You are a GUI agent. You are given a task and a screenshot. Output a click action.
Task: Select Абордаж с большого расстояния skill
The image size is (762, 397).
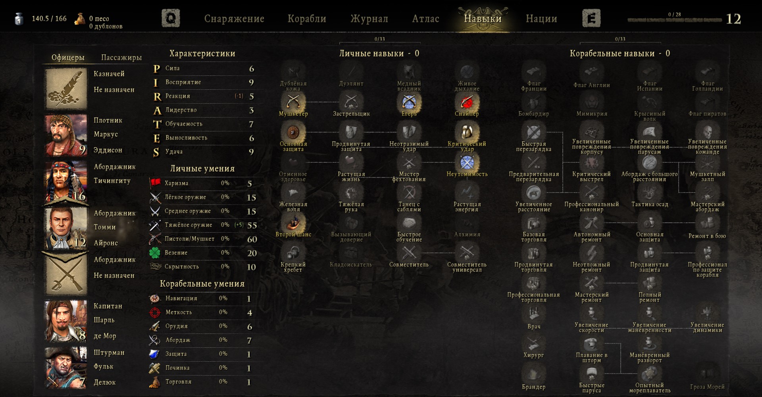point(650,162)
